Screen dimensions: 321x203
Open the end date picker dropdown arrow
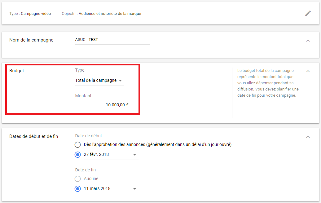click(x=134, y=189)
